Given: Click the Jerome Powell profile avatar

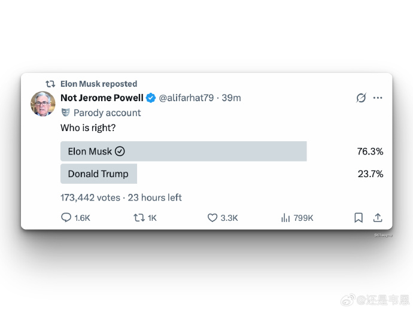Looking at the screenshot, I should tap(43, 105).
